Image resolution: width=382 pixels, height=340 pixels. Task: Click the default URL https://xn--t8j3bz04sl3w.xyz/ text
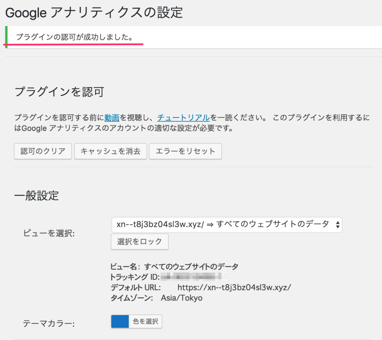(x=234, y=287)
